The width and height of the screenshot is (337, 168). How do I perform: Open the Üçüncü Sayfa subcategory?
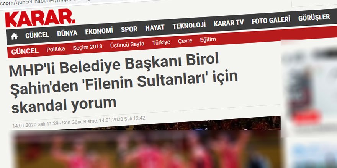[127, 44]
